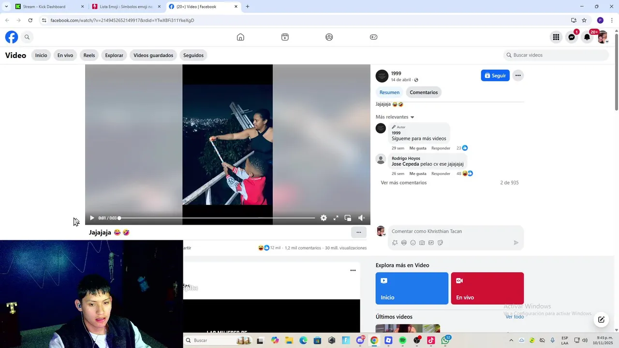Image resolution: width=619 pixels, height=348 pixels.
Task: Start a new message with pencil button
Action: (601, 319)
